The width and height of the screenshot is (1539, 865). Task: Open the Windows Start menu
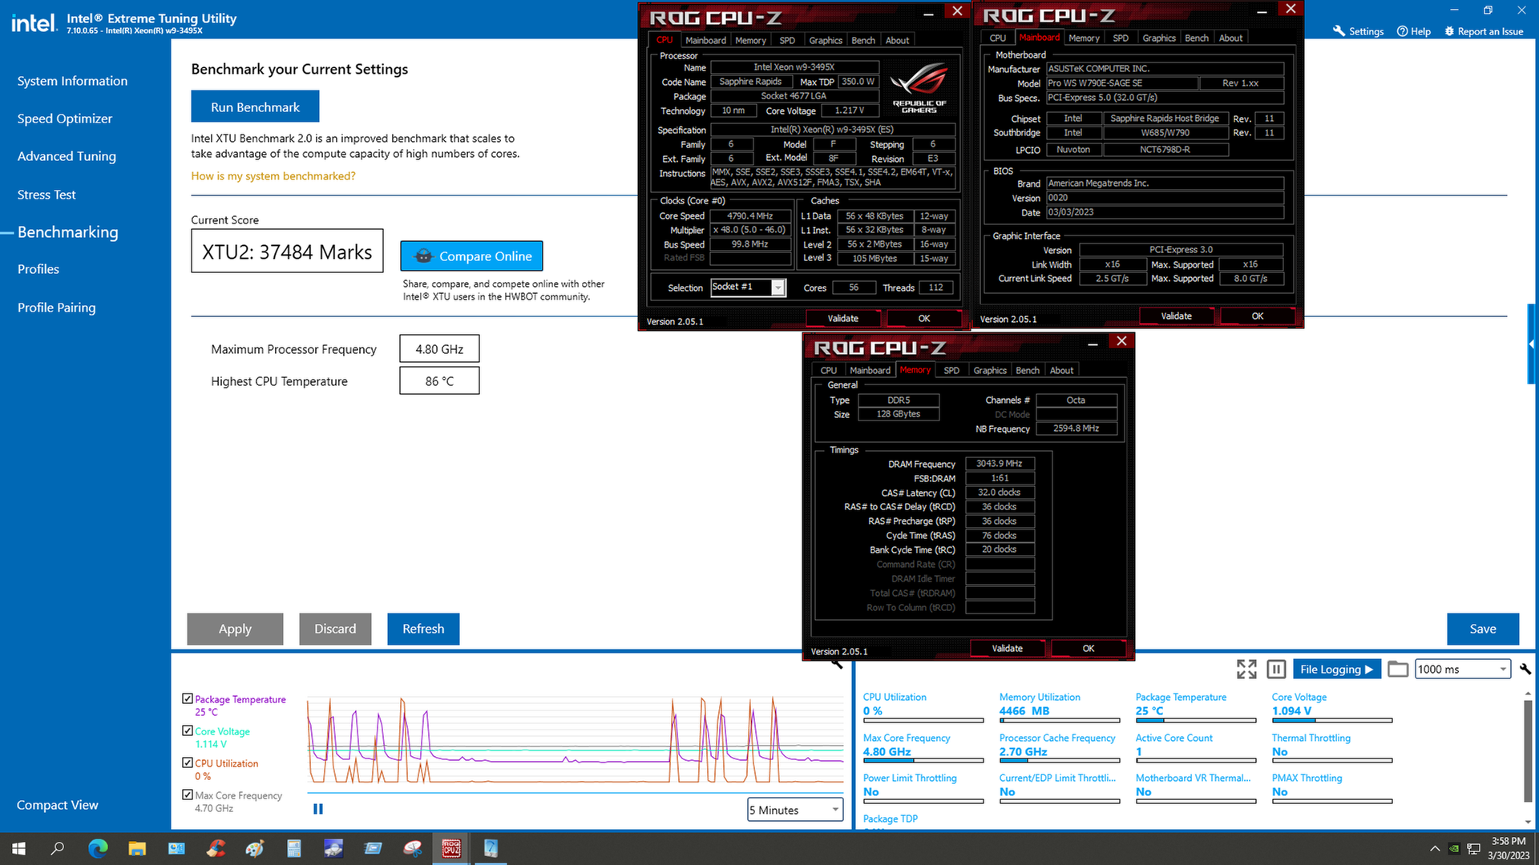(x=18, y=848)
